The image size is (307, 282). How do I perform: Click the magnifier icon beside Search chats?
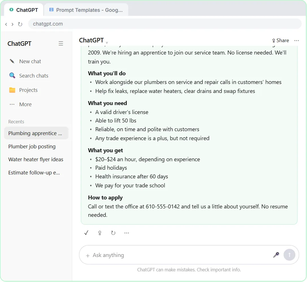point(12,76)
